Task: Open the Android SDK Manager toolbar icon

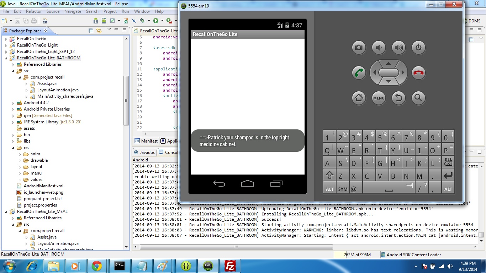Action: [x=96, y=21]
